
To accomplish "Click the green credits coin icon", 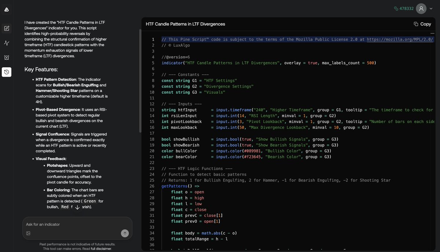I will pos(396,8).
